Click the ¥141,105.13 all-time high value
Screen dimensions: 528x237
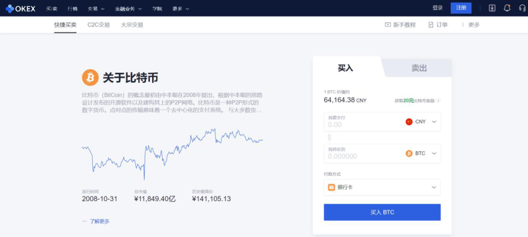(x=212, y=199)
